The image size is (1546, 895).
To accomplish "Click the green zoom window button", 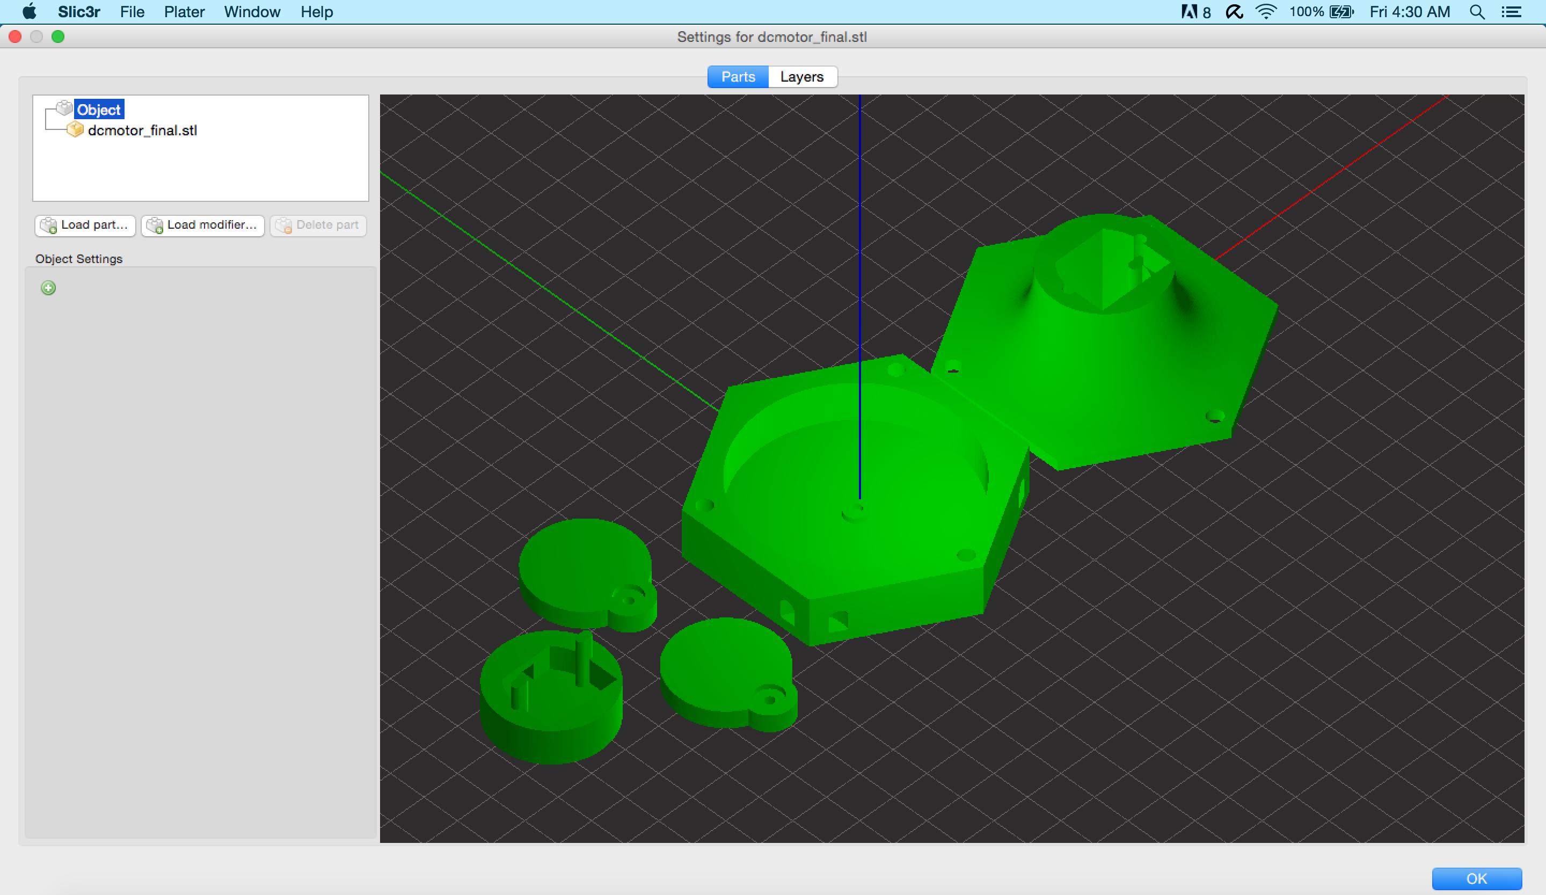I will click(59, 37).
